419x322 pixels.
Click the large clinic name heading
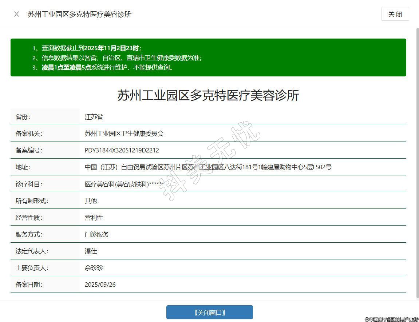point(208,95)
